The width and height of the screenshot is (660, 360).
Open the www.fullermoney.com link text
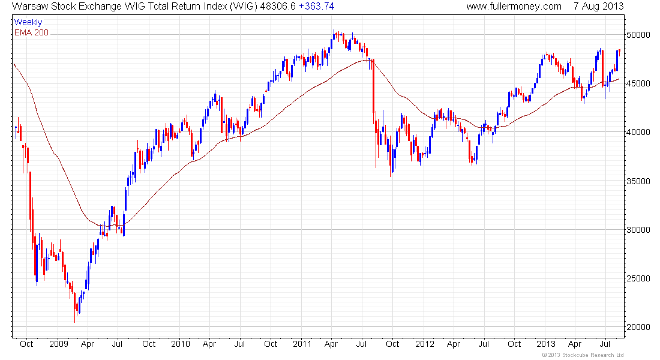[x=514, y=7]
